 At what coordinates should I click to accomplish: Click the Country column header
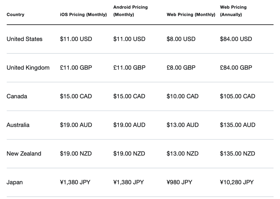[x=15, y=15]
